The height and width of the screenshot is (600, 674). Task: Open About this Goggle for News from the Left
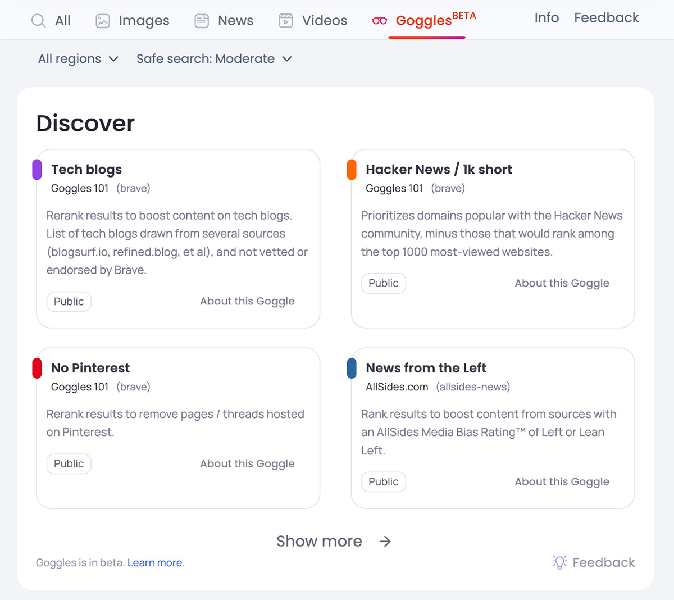click(x=562, y=481)
